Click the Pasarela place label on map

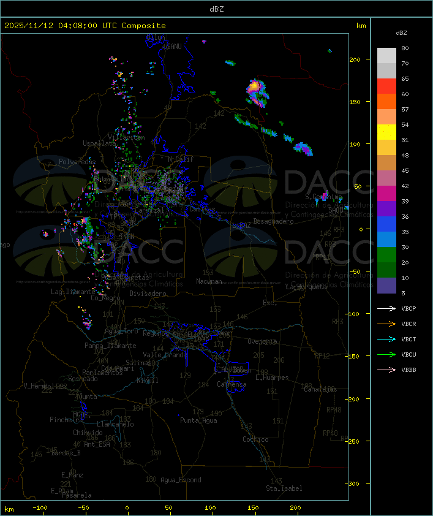77,495
